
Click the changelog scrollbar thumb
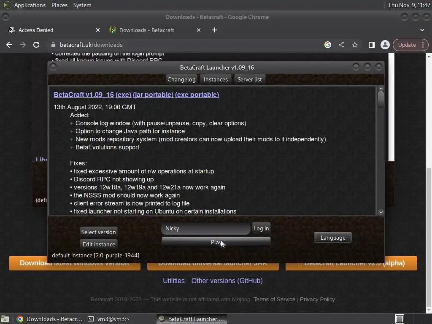pyautogui.click(x=381, y=100)
